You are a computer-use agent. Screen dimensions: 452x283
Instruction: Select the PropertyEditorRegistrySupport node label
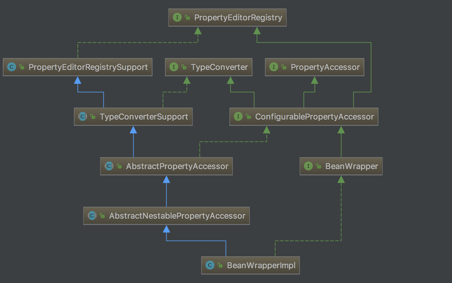point(88,67)
